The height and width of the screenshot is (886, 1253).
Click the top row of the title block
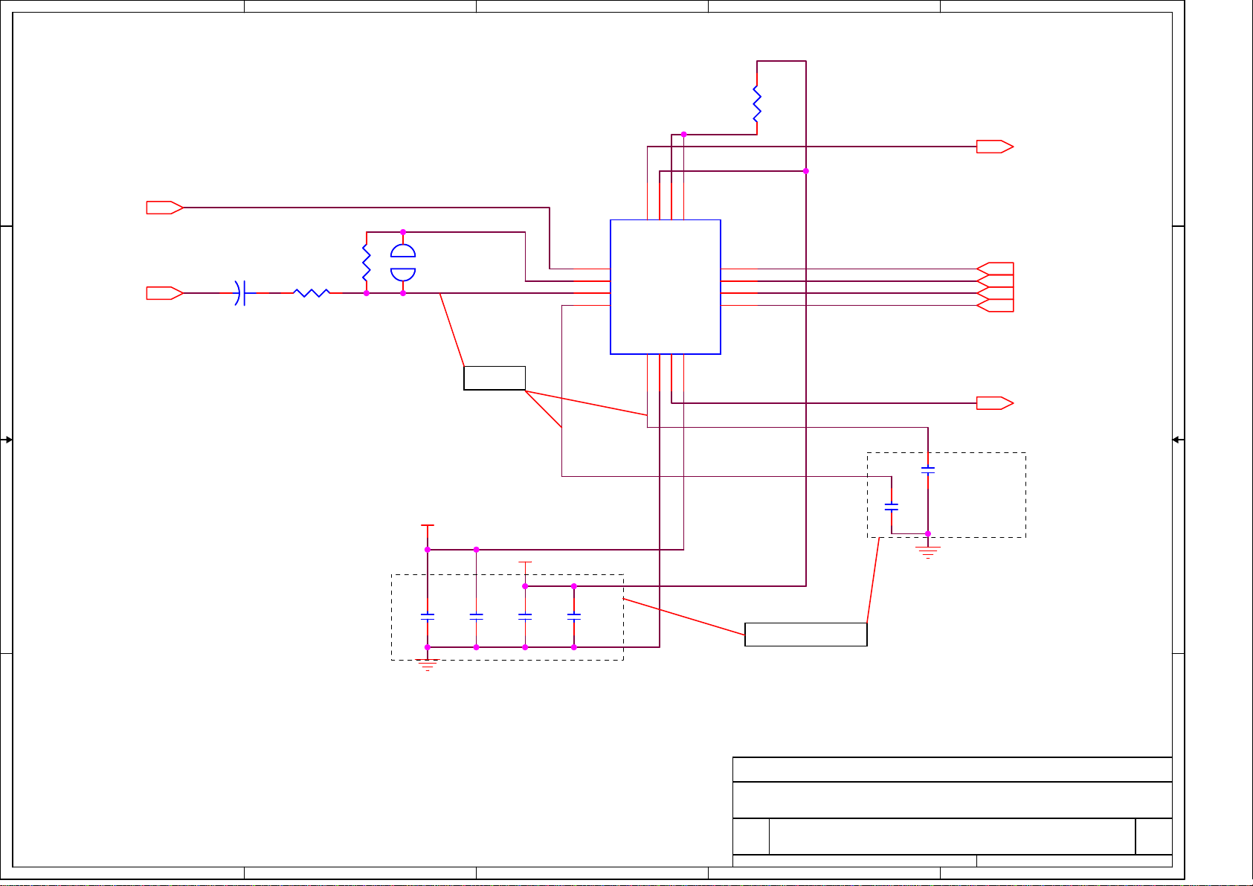tap(953, 769)
